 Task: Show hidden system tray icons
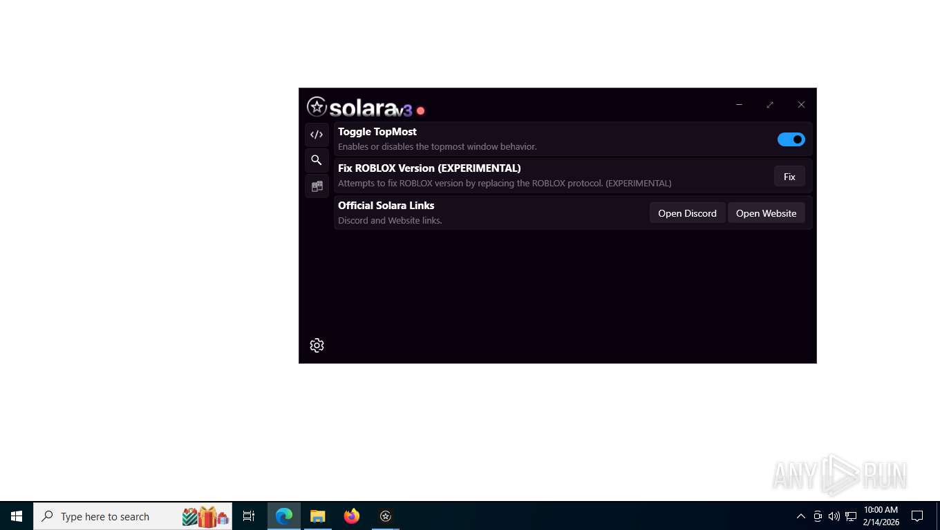[x=801, y=516]
